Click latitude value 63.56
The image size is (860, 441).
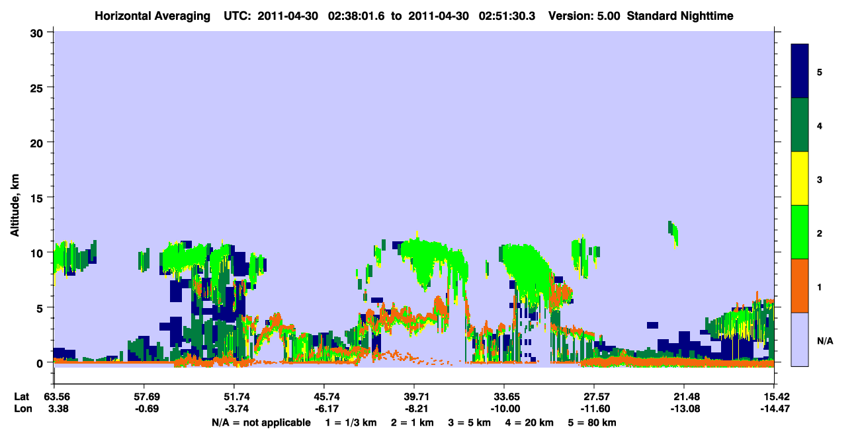point(57,397)
